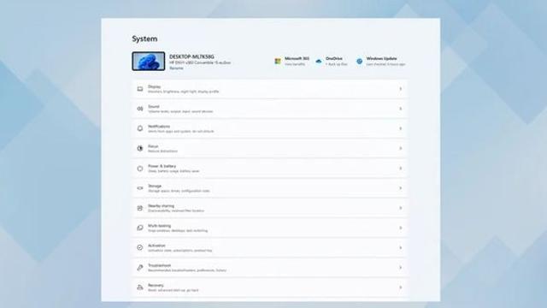Image resolution: width=547 pixels, height=308 pixels.
Task: Open the Notifications settings entry
Action: click(269, 128)
